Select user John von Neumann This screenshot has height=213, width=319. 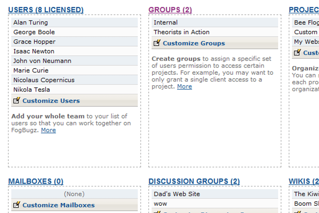click(74, 61)
